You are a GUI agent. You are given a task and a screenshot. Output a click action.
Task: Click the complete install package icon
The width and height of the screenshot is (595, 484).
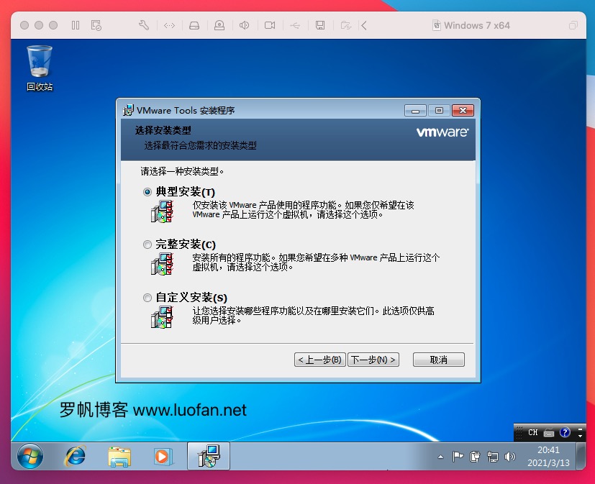click(x=162, y=264)
